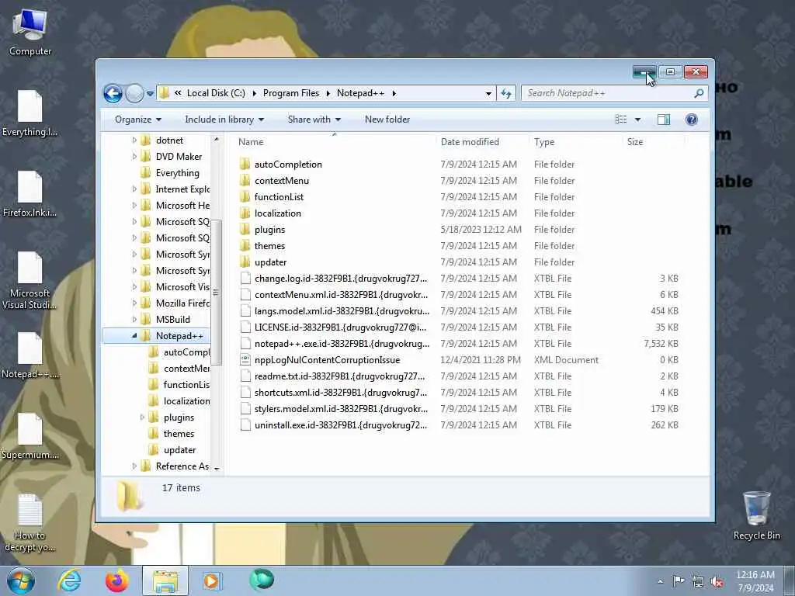Expand the Internet Explorer tree node
Screen dimensions: 795x596
point(134,189)
